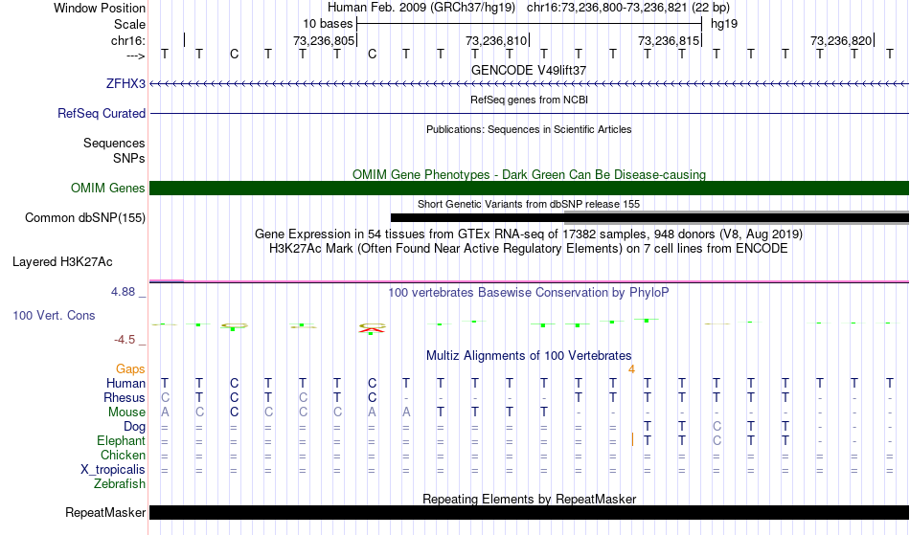Click the Rhesus species row label
Image resolution: width=910 pixels, height=535 pixels.
click(125, 397)
